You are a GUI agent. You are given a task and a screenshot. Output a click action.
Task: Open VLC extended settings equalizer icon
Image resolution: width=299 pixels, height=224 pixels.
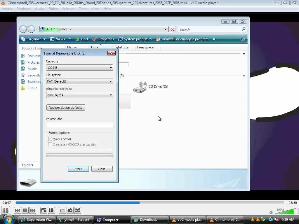coord(51,211)
